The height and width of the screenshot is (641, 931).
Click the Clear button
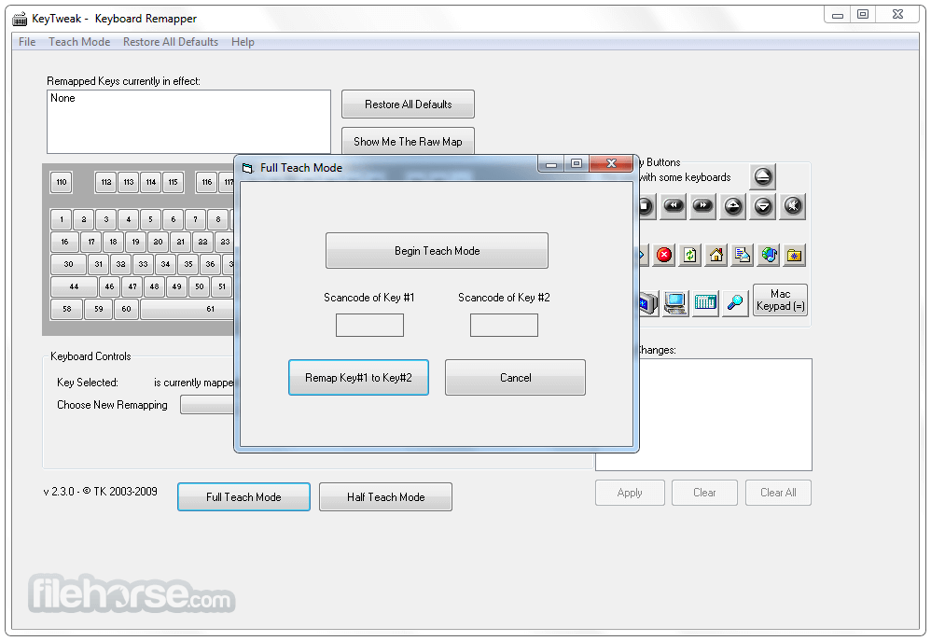coord(704,493)
